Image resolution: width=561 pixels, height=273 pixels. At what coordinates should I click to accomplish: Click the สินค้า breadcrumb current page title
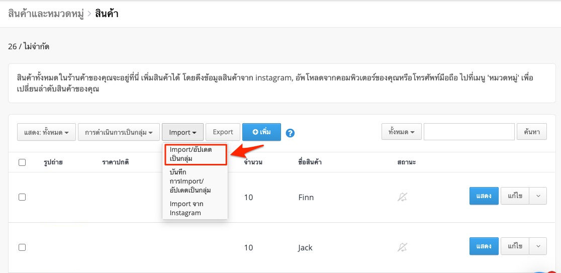[x=107, y=14]
